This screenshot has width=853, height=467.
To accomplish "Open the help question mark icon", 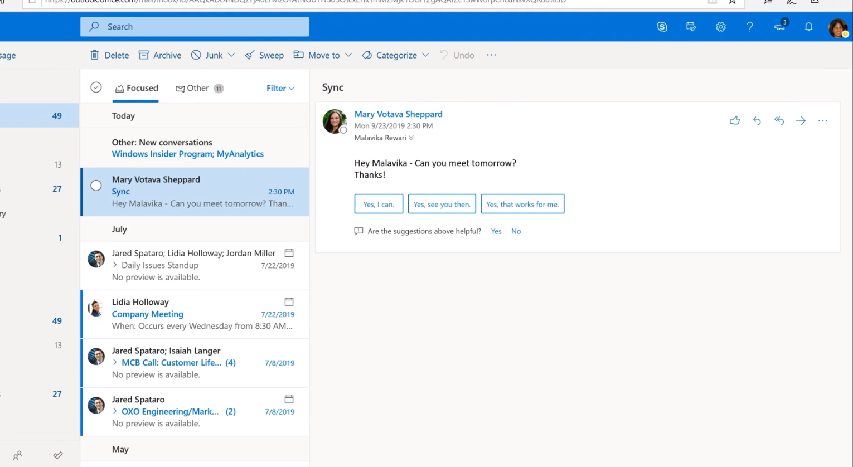I will tap(749, 27).
